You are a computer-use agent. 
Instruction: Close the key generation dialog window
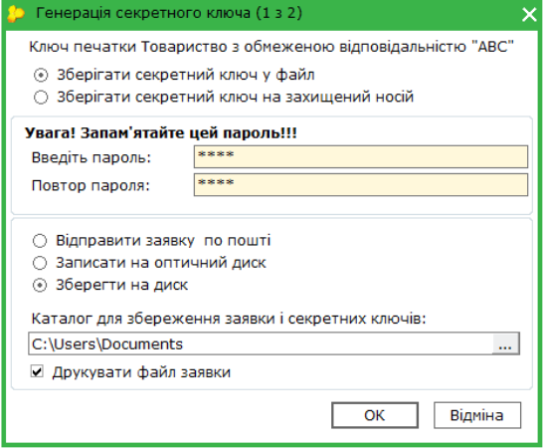click(529, 15)
